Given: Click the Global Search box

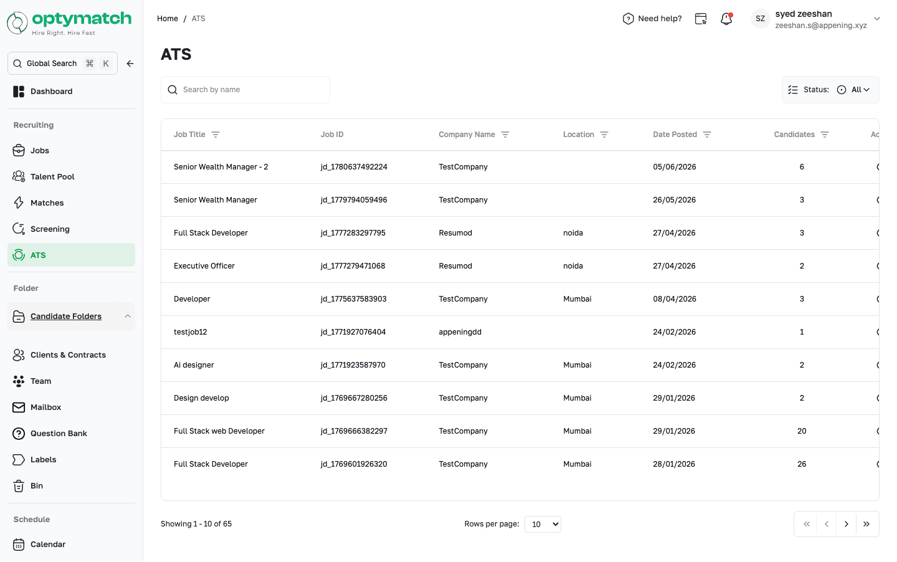Looking at the screenshot, I should pyautogui.click(x=62, y=64).
